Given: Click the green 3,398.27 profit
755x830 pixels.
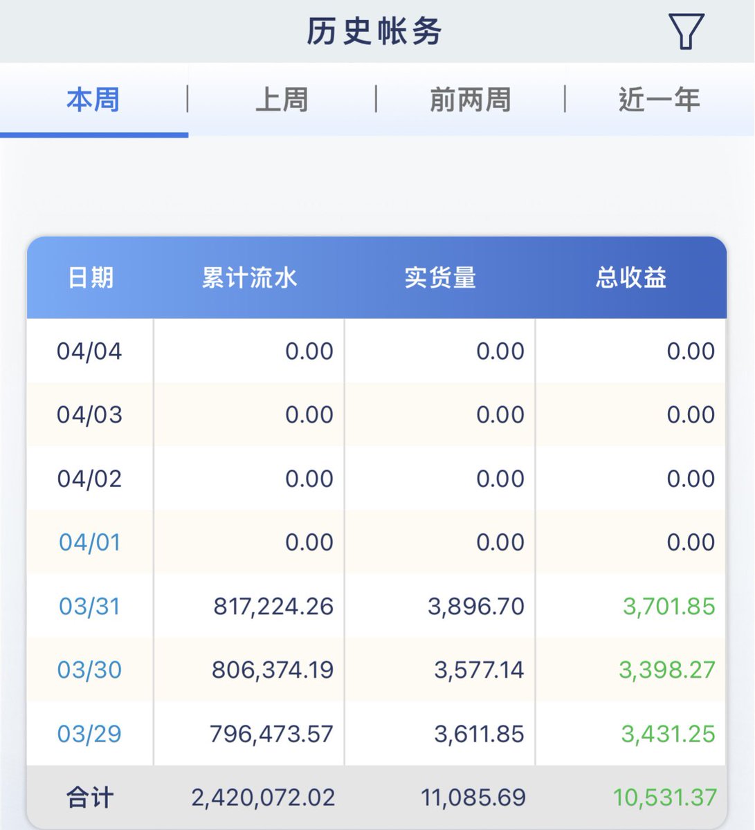Looking at the screenshot, I should tap(667, 670).
